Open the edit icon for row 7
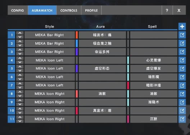Viewport: 190px width, 135px height. coord(182,85)
